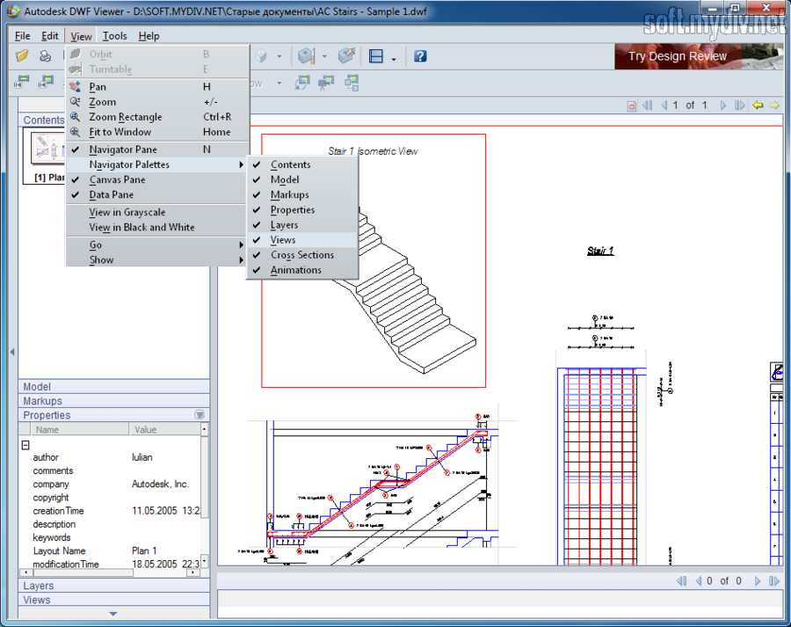
Task: Click the Contents panel header
Action: [42, 120]
